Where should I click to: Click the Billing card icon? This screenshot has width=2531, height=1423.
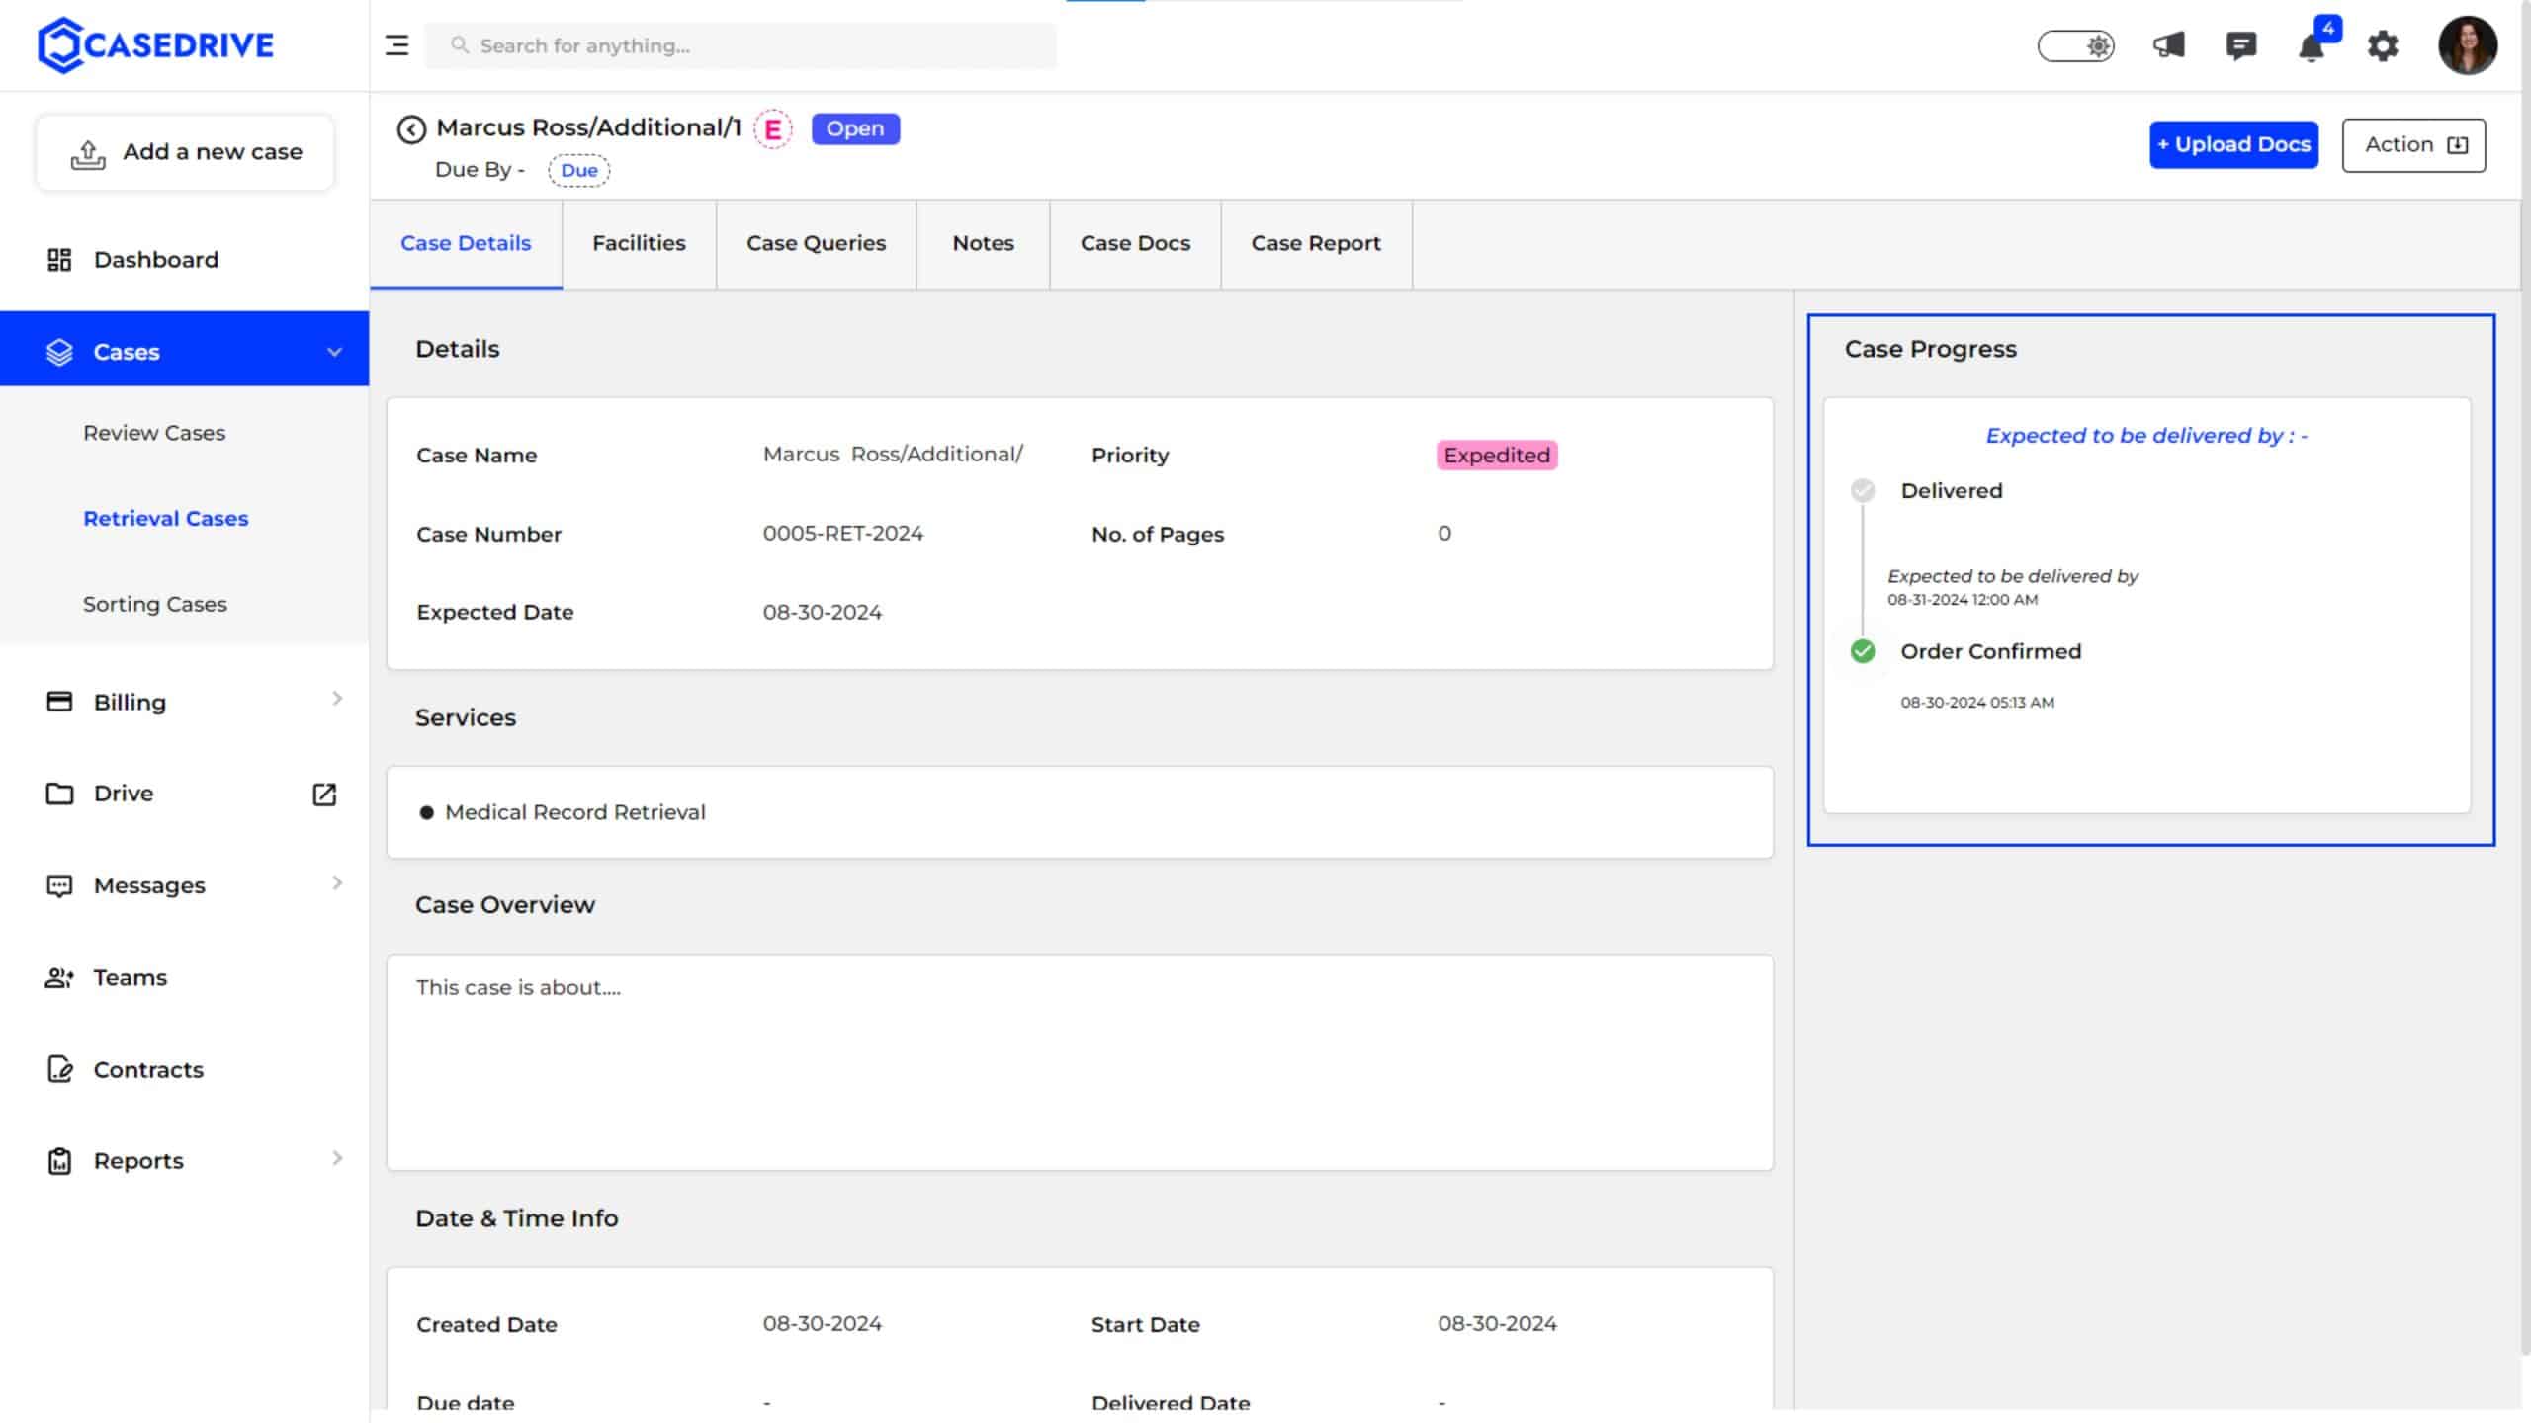click(59, 702)
